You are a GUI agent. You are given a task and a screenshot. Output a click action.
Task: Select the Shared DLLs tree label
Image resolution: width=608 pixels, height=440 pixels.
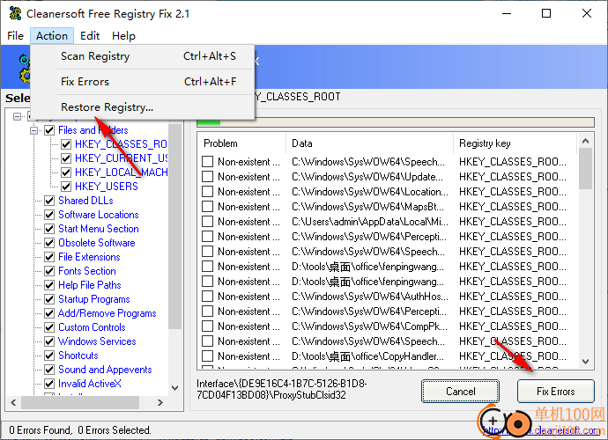tap(85, 201)
